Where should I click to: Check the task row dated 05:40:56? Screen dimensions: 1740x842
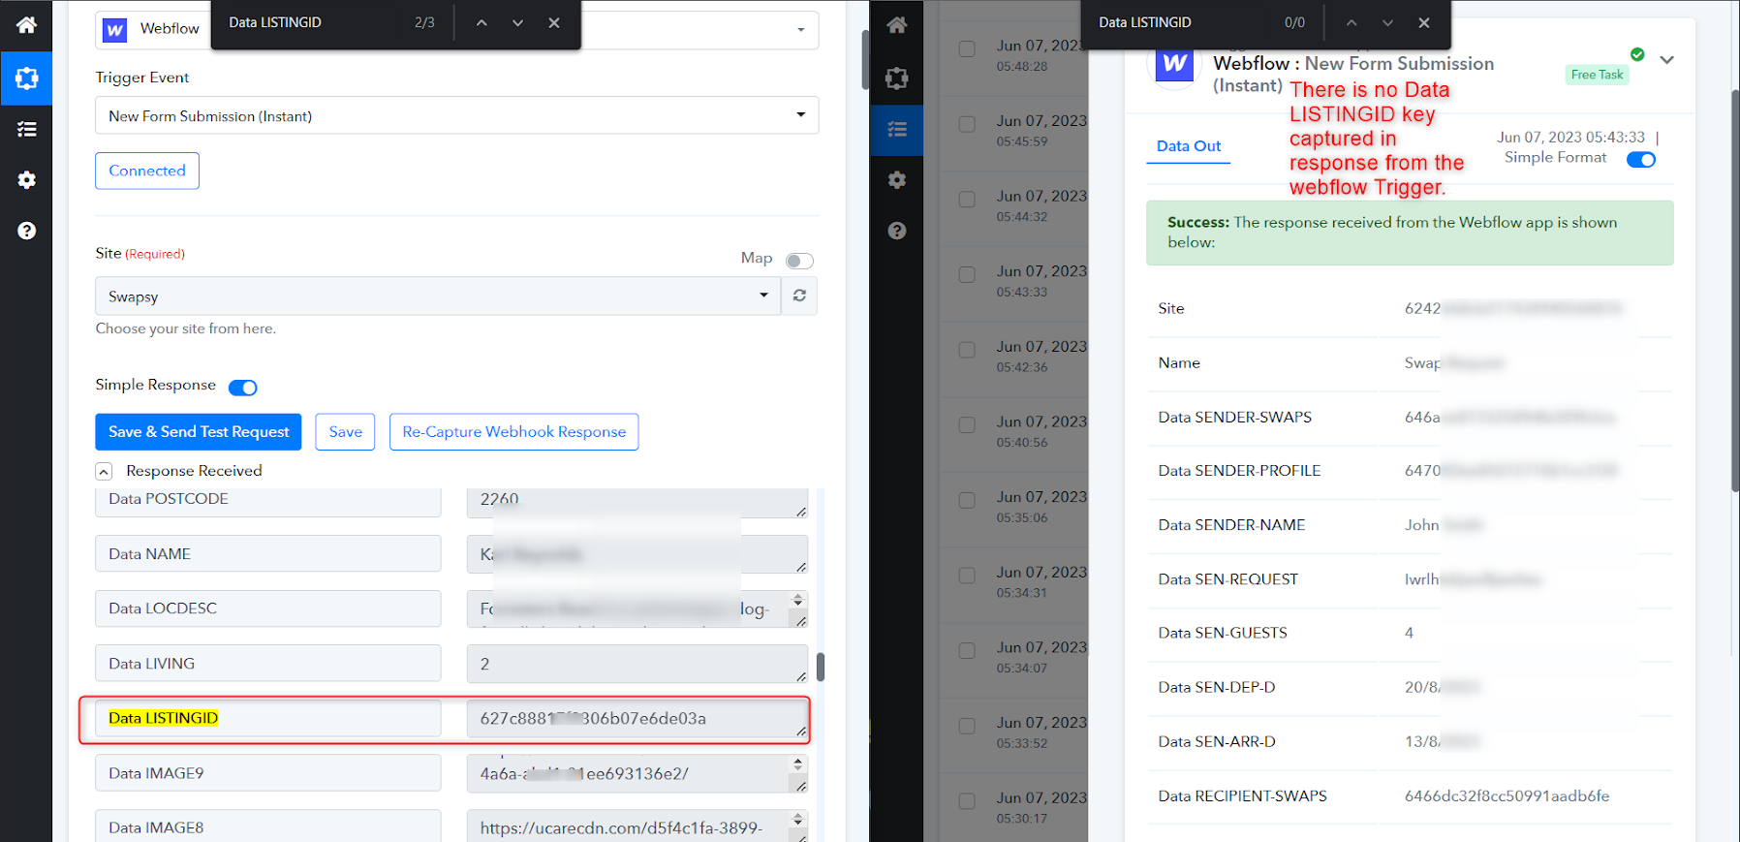[x=967, y=424]
